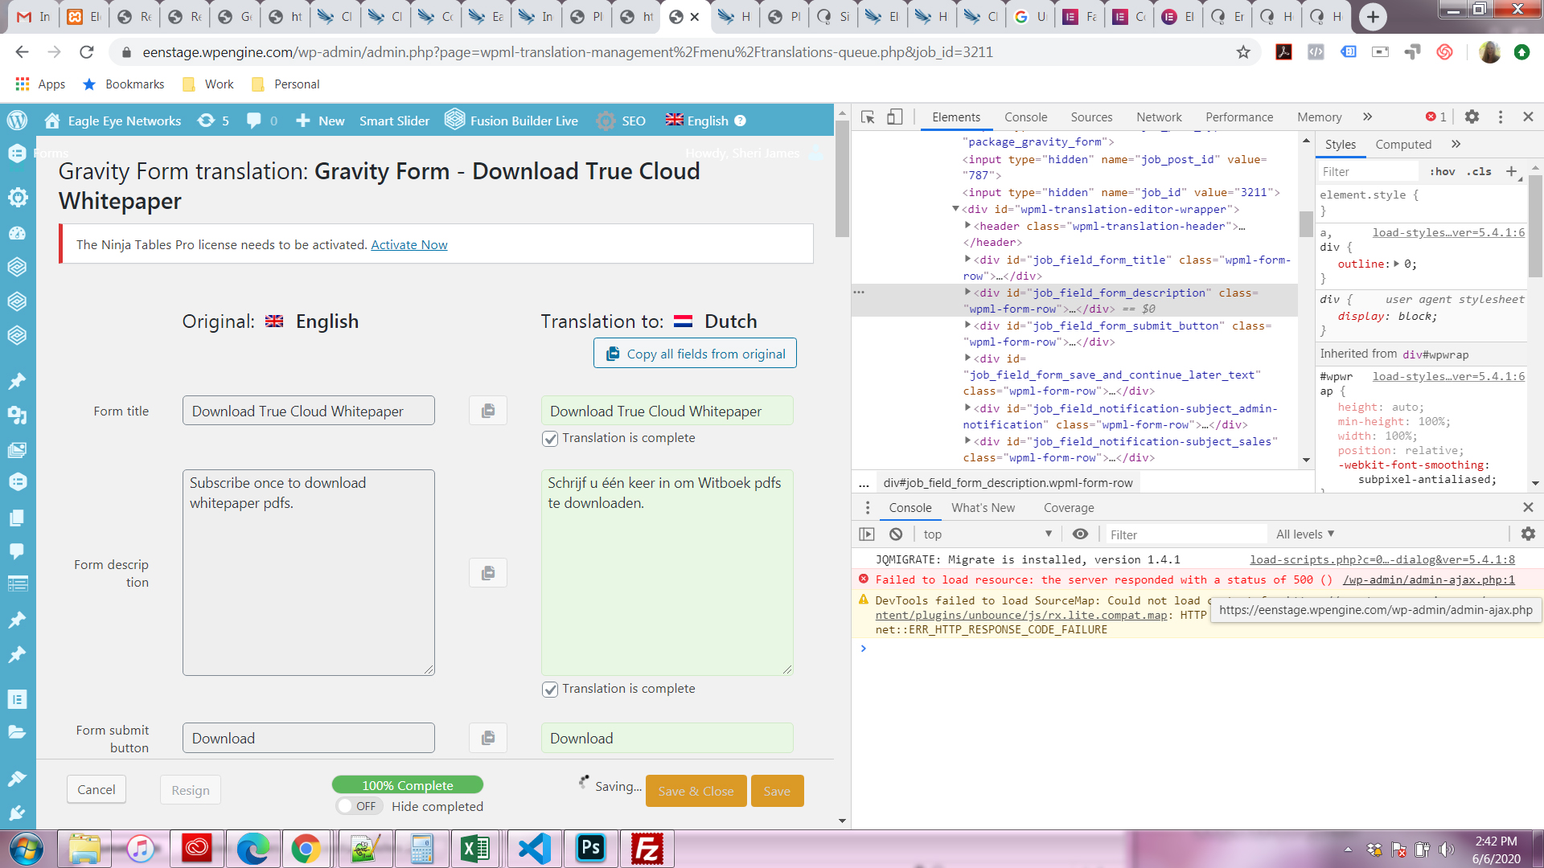Image resolution: width=1544 pixels, height=868 pixels.
Task: Bookmark this page with the star icon
Action: [x=1243, y=52]
